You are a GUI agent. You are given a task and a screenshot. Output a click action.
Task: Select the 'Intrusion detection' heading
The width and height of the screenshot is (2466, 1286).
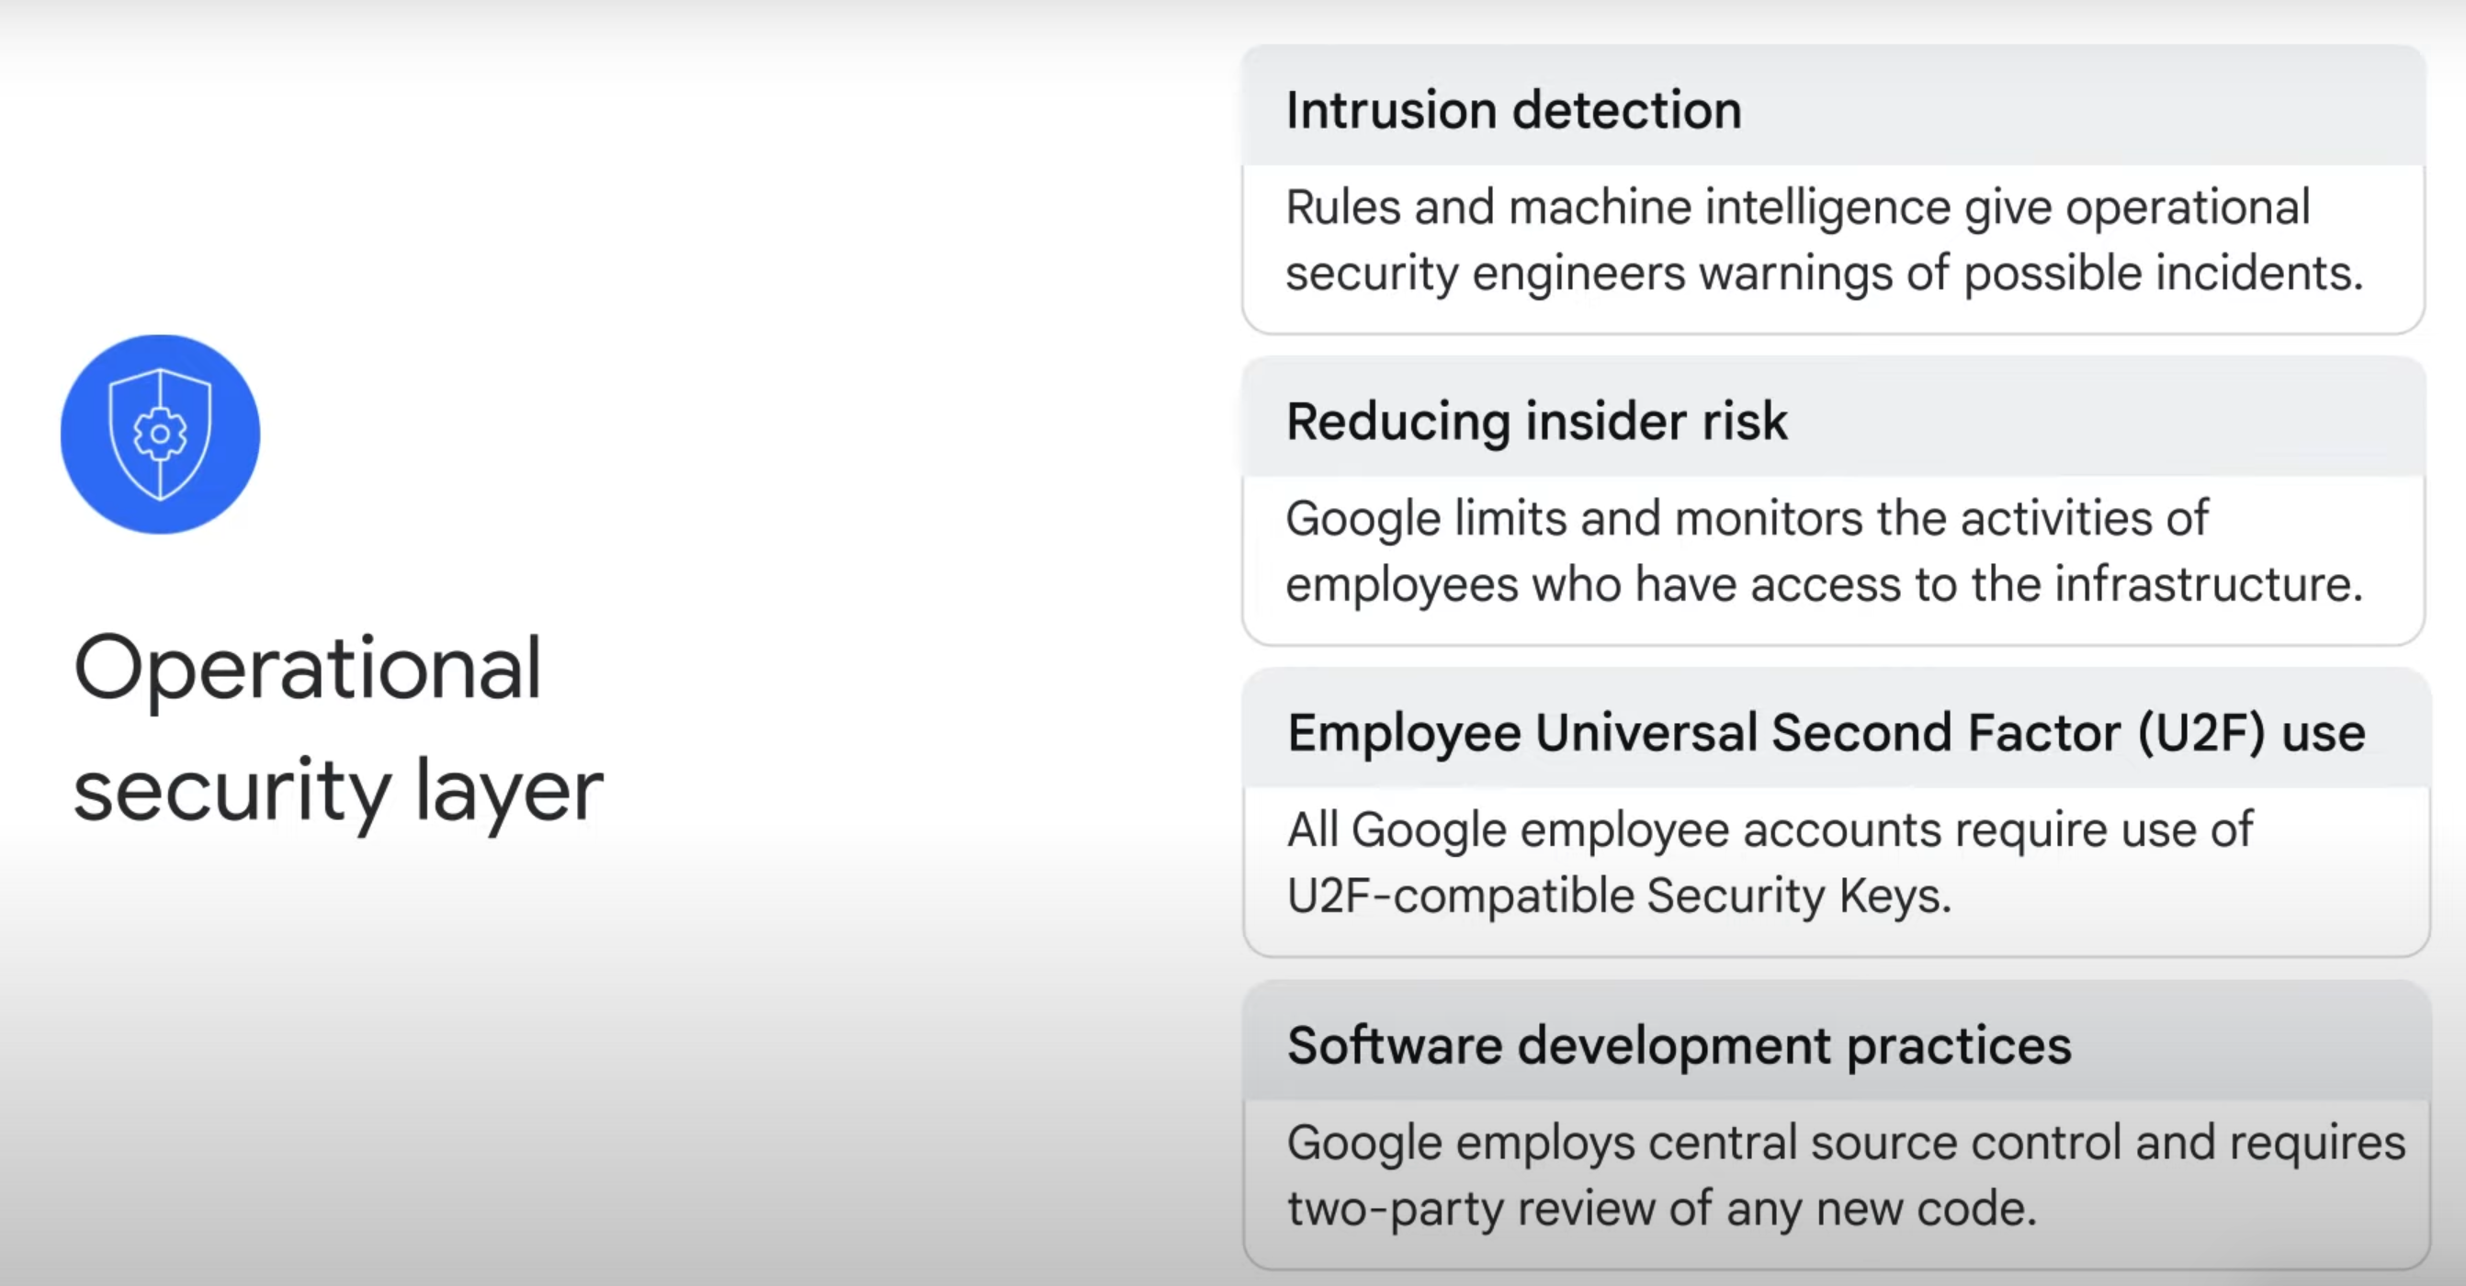[x=1512, y=110]
